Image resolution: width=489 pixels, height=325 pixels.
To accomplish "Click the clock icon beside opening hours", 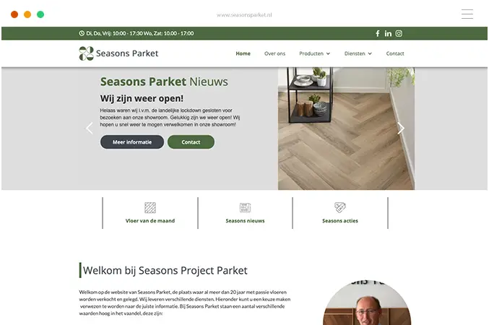I will (82, 33).
